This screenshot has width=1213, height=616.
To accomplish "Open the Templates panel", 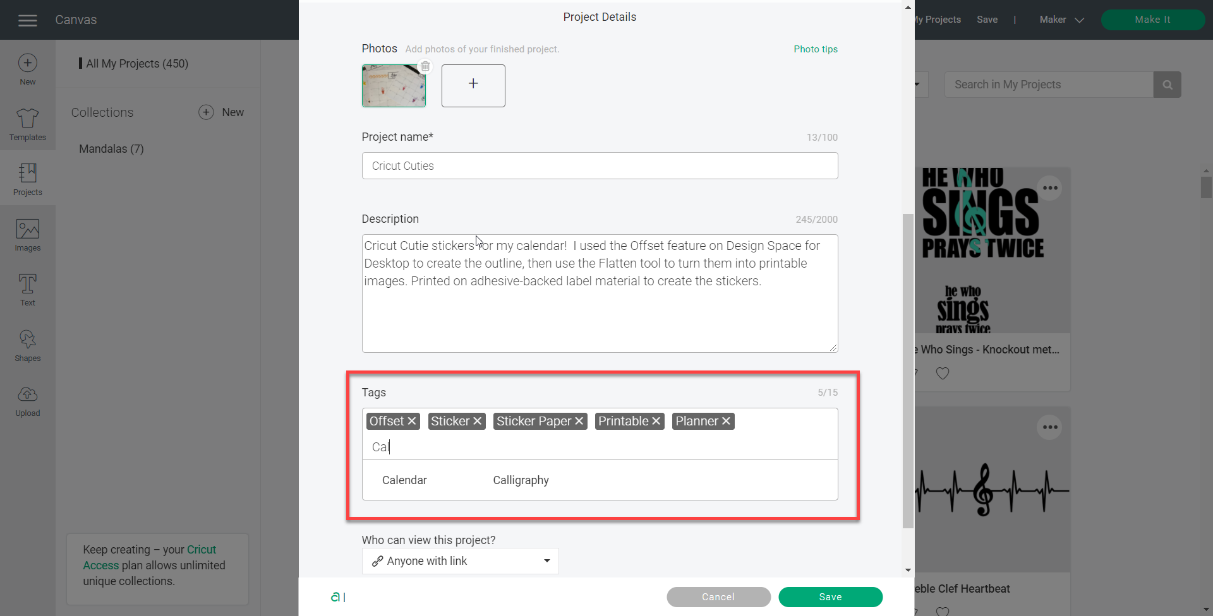I will point(27,124).
